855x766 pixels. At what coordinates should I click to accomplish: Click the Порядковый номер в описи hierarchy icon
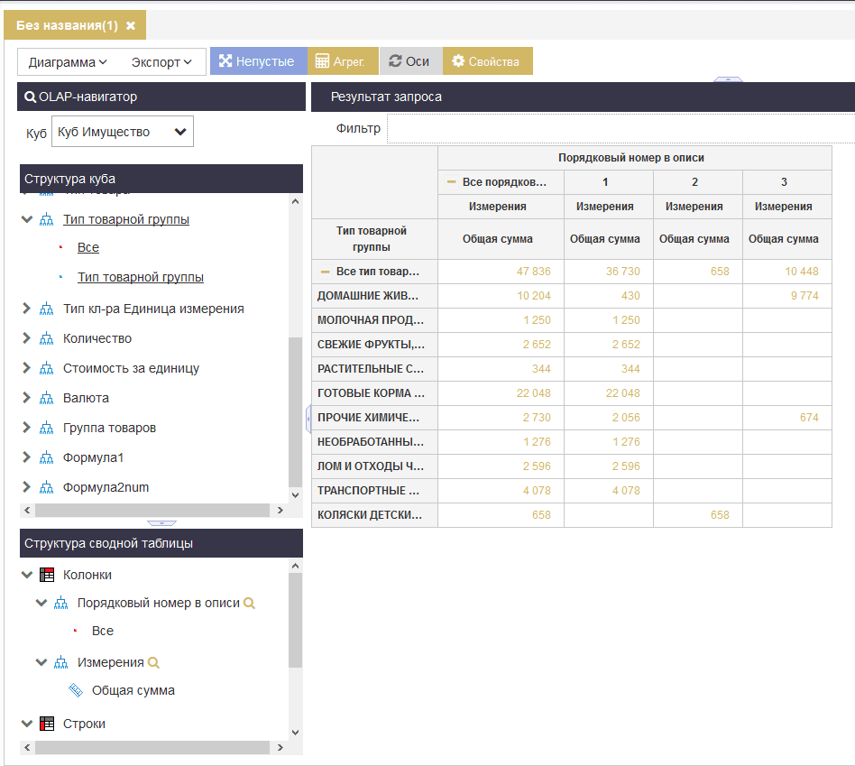point(61,604)
